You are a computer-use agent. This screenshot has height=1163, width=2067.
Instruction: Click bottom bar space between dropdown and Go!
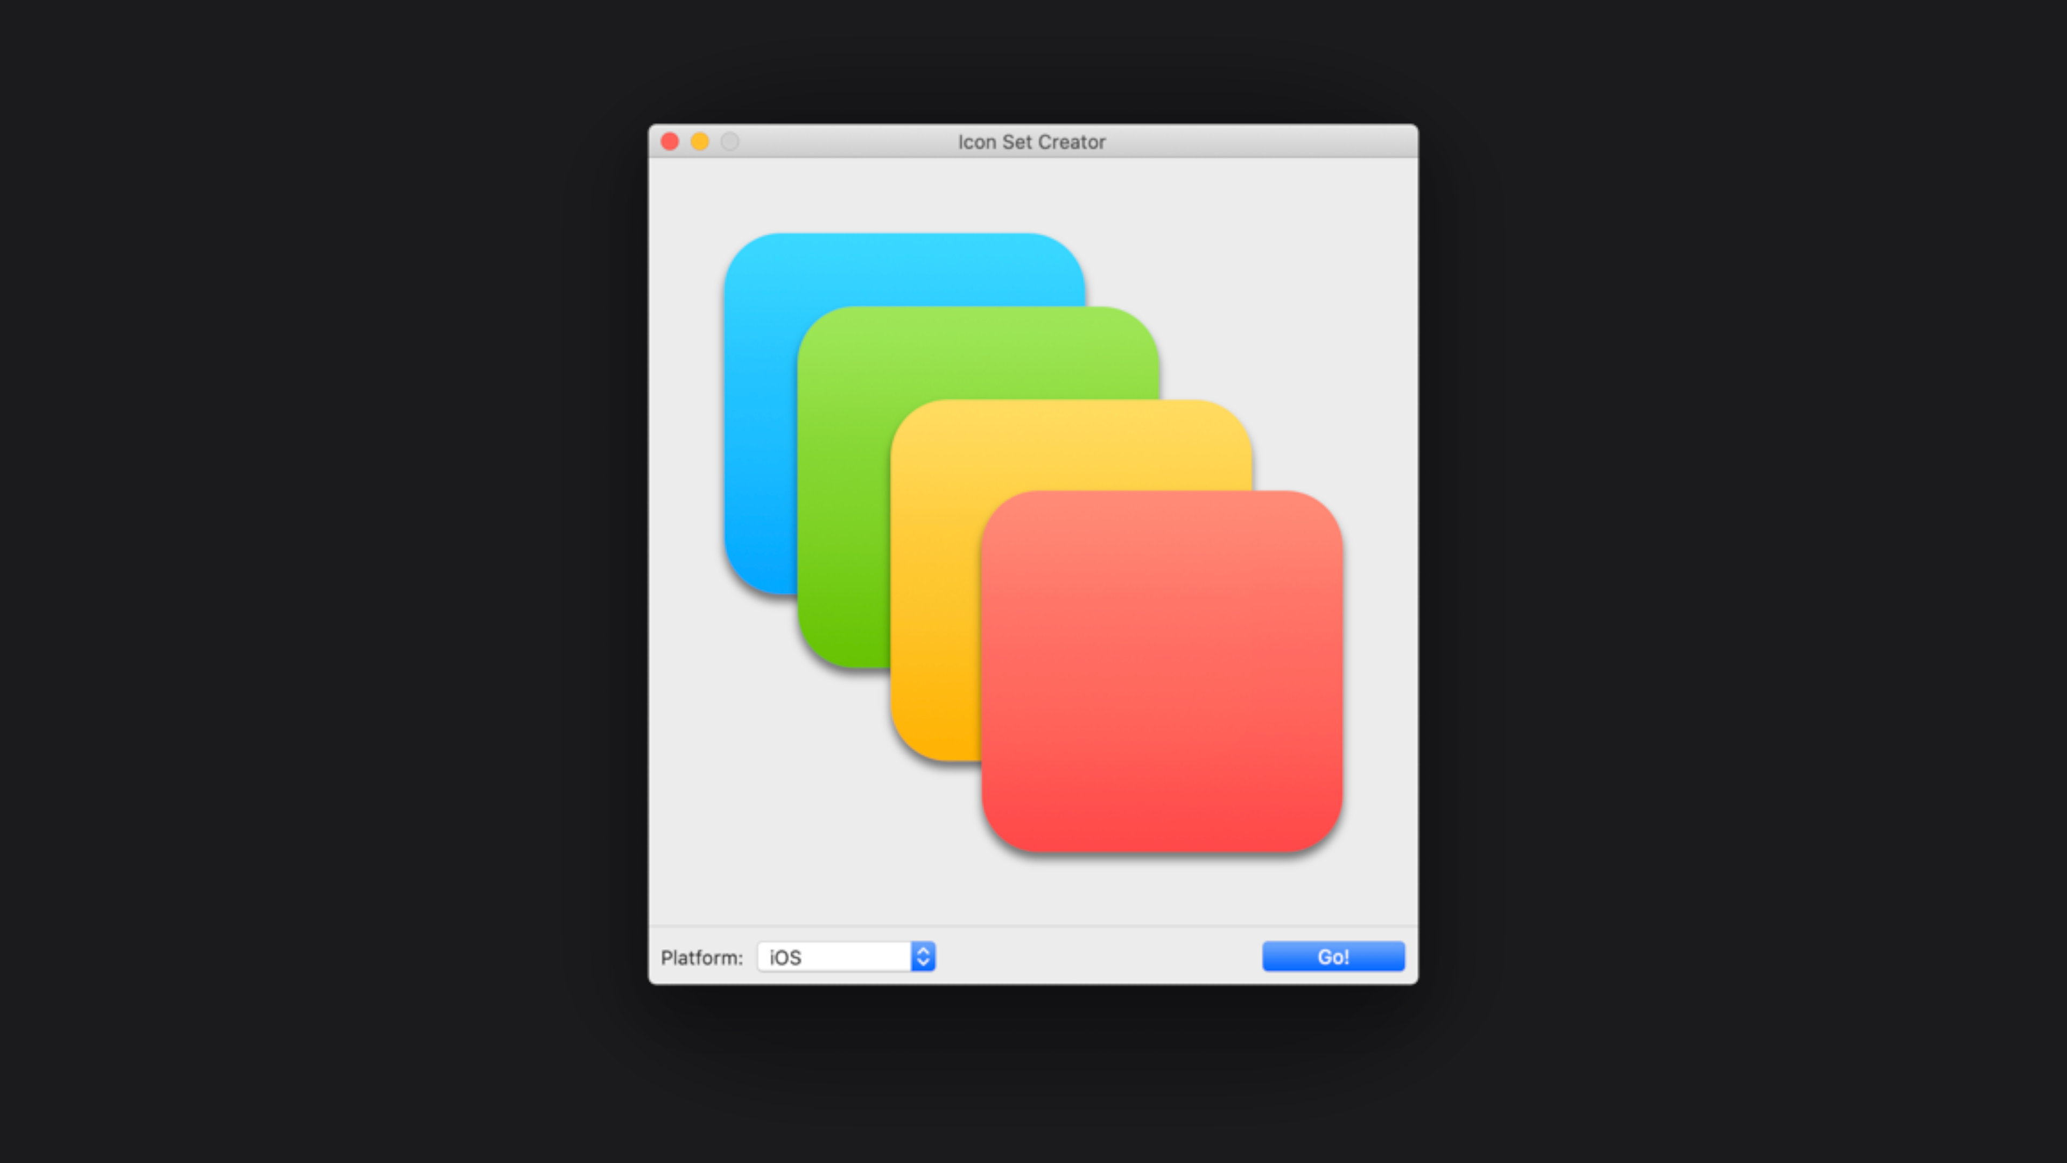click(x=1099, y=957)
